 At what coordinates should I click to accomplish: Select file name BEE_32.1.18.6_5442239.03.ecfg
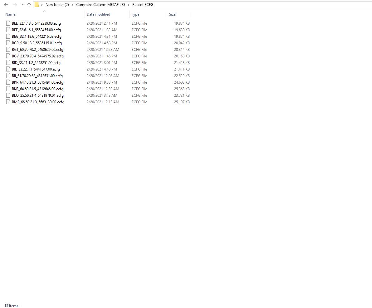[36, 23]
